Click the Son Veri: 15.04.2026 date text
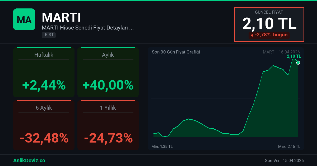Viewport: 317px width, 166px height. 284,160
